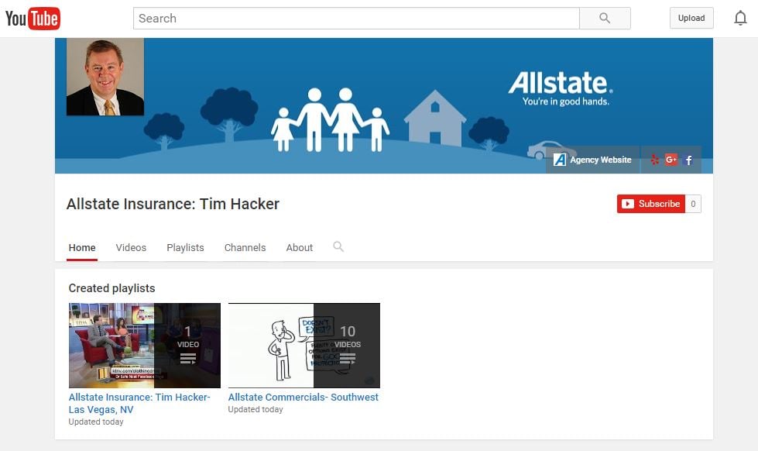Switch to the About tab
Screen dimensions: 758x451
tap(299, 248)
